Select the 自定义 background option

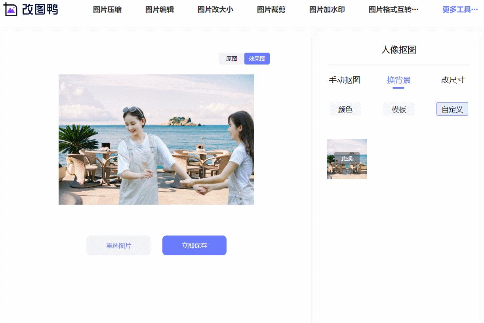point(452,109)
